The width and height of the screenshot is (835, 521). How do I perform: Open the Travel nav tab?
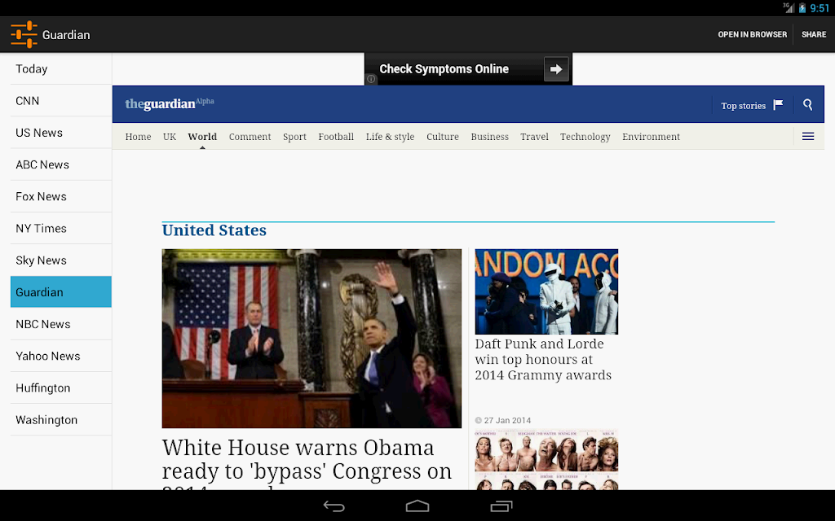click(534, 137)
